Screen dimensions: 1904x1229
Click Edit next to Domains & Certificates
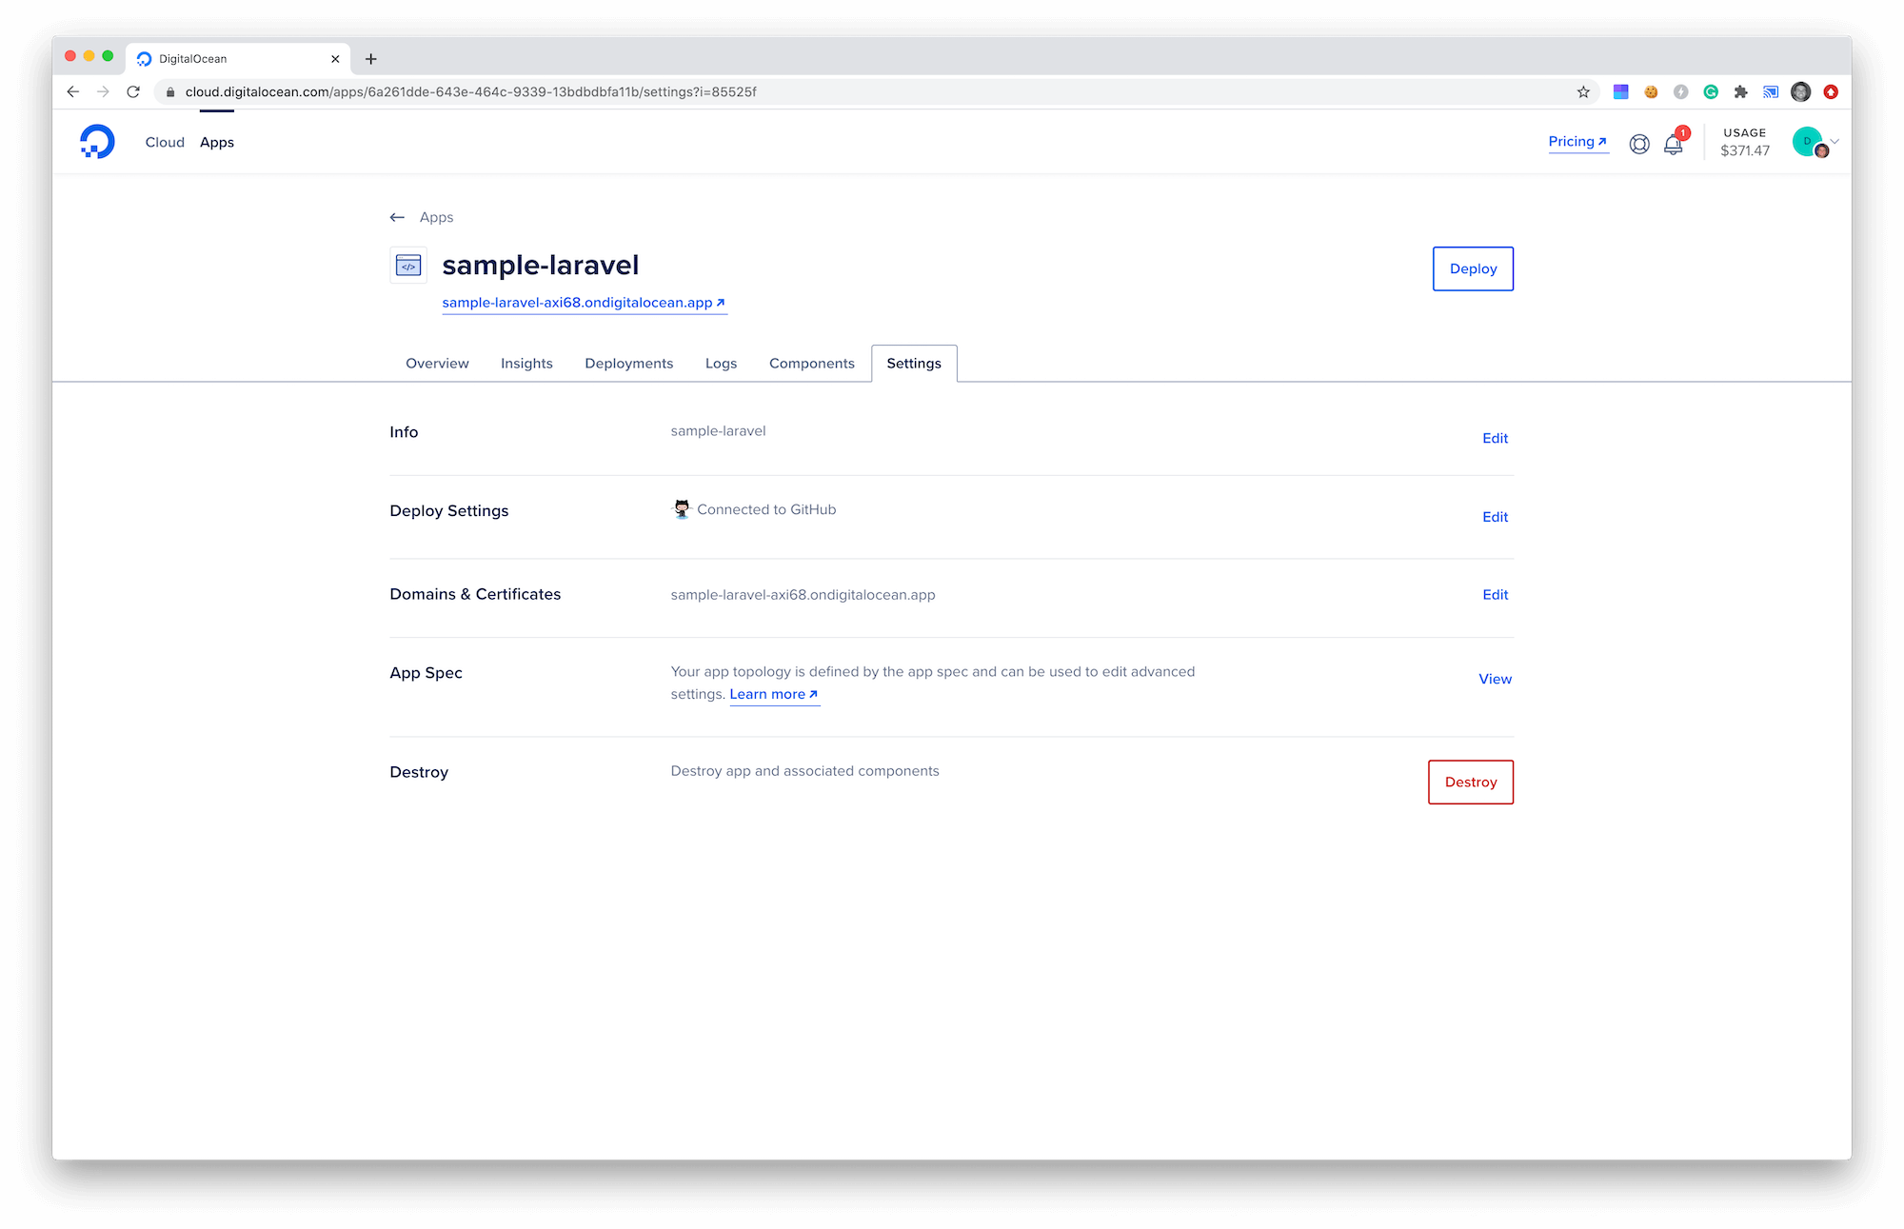[1496, 594]
